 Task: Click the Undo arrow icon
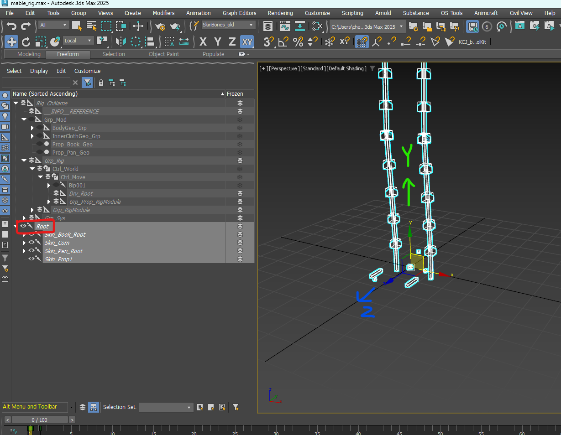click(x=11, y=26)
